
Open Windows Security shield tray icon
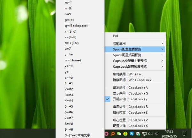(x=138, y=134)
